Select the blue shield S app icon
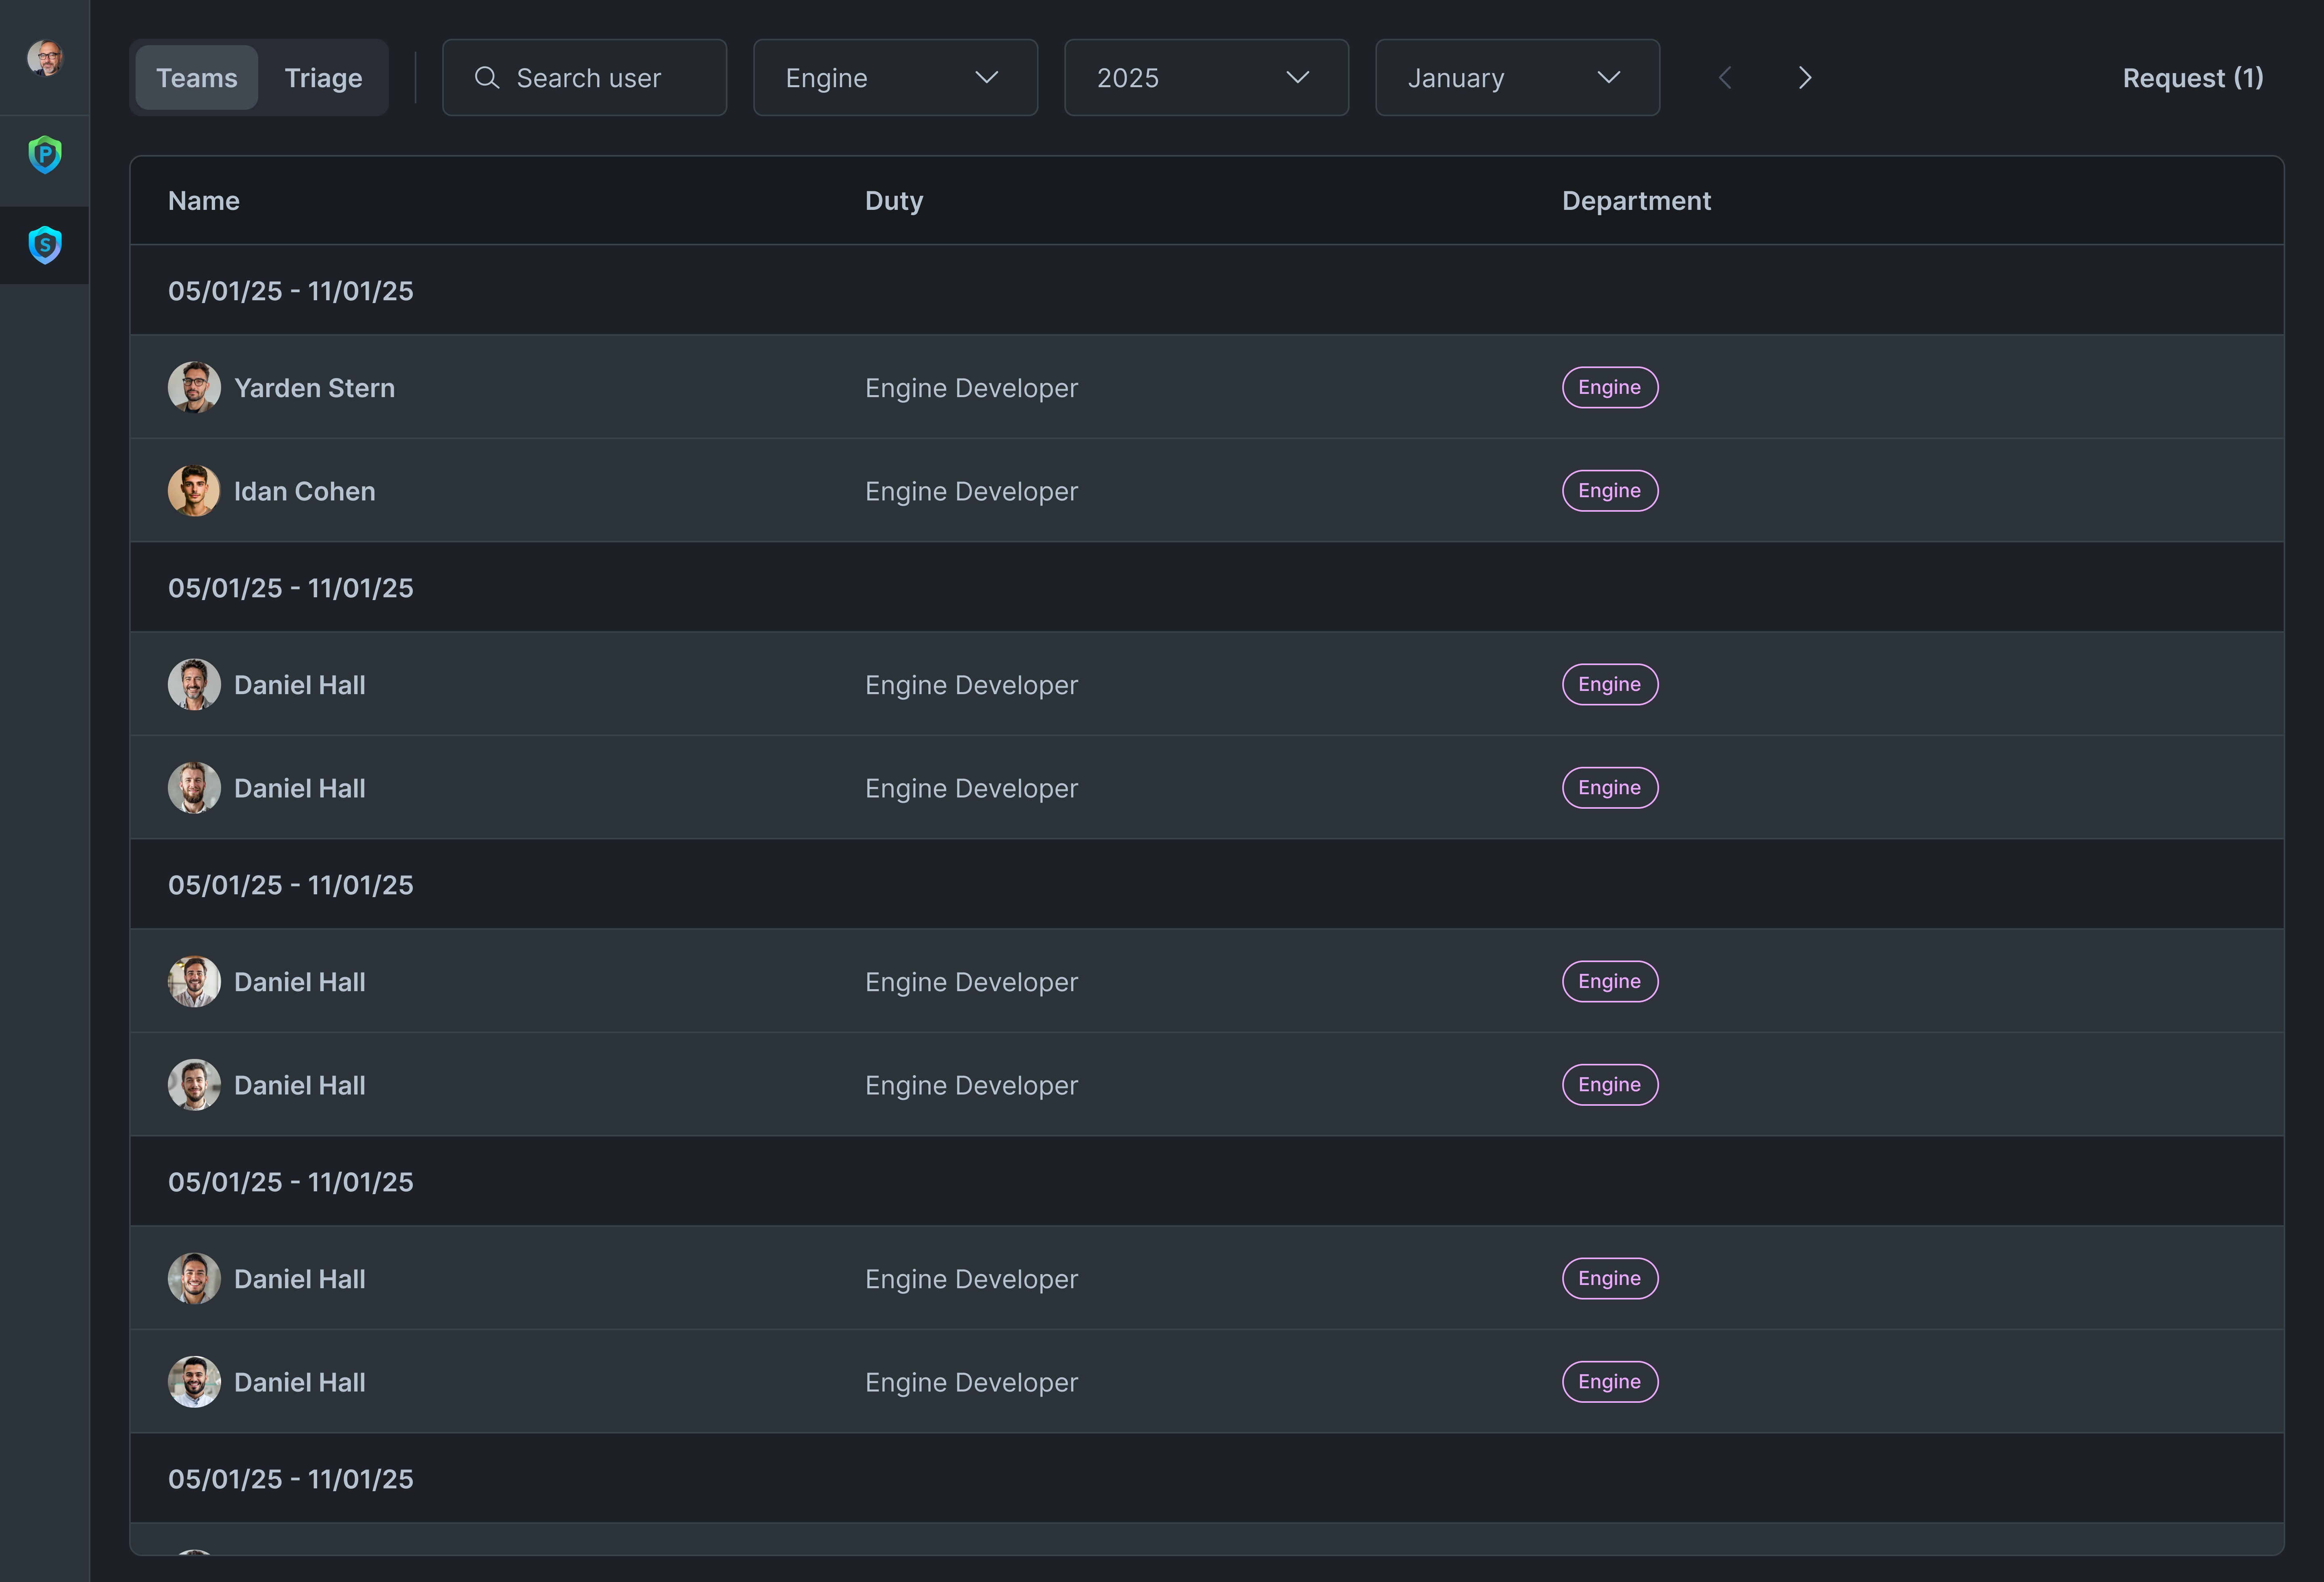The image size is (2324, 1582). [x=45, y=245]
